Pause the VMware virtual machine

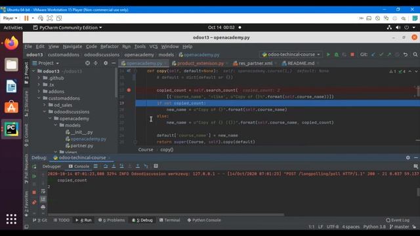pos(26,18)
